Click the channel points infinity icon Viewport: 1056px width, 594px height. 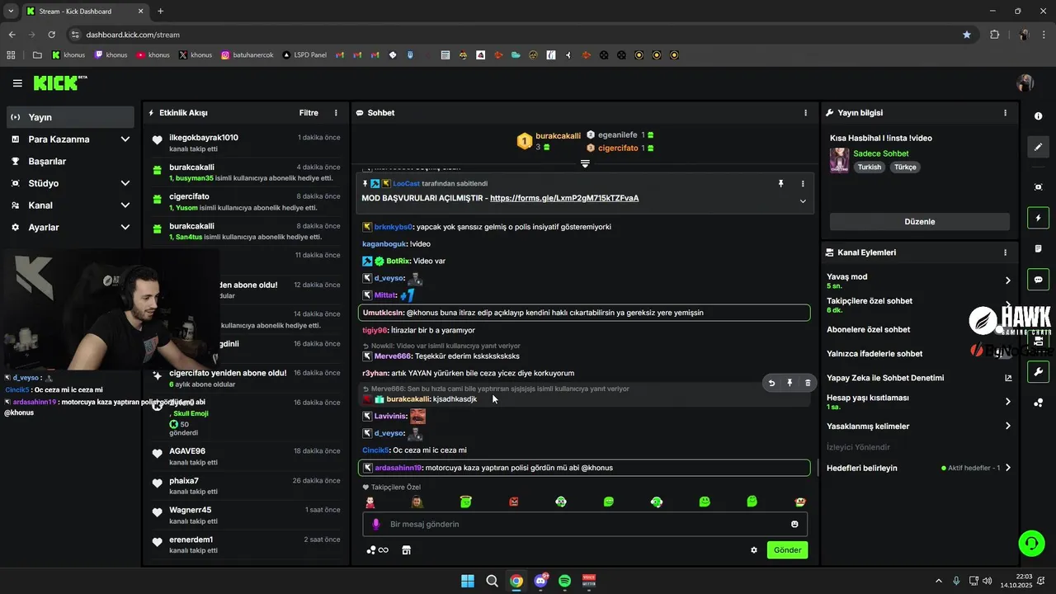(x=377, y=550)
